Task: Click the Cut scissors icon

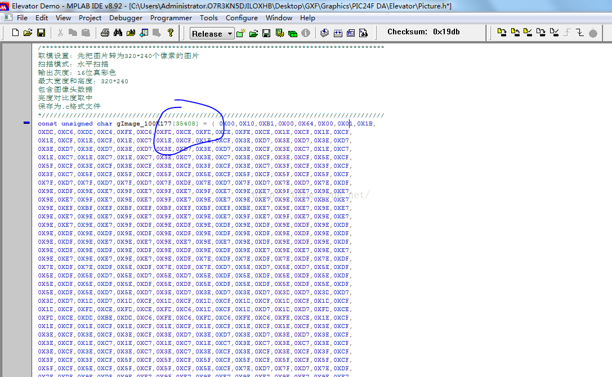Action: pyautogui.click(x=60, y=33)
